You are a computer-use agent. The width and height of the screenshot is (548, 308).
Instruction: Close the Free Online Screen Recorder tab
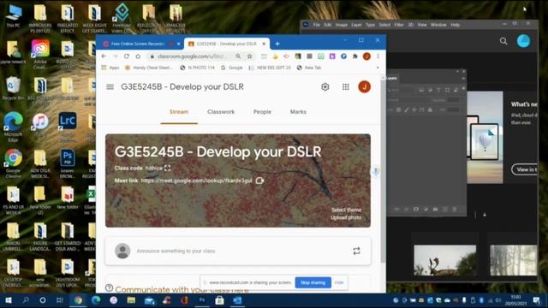pos(179,44)
